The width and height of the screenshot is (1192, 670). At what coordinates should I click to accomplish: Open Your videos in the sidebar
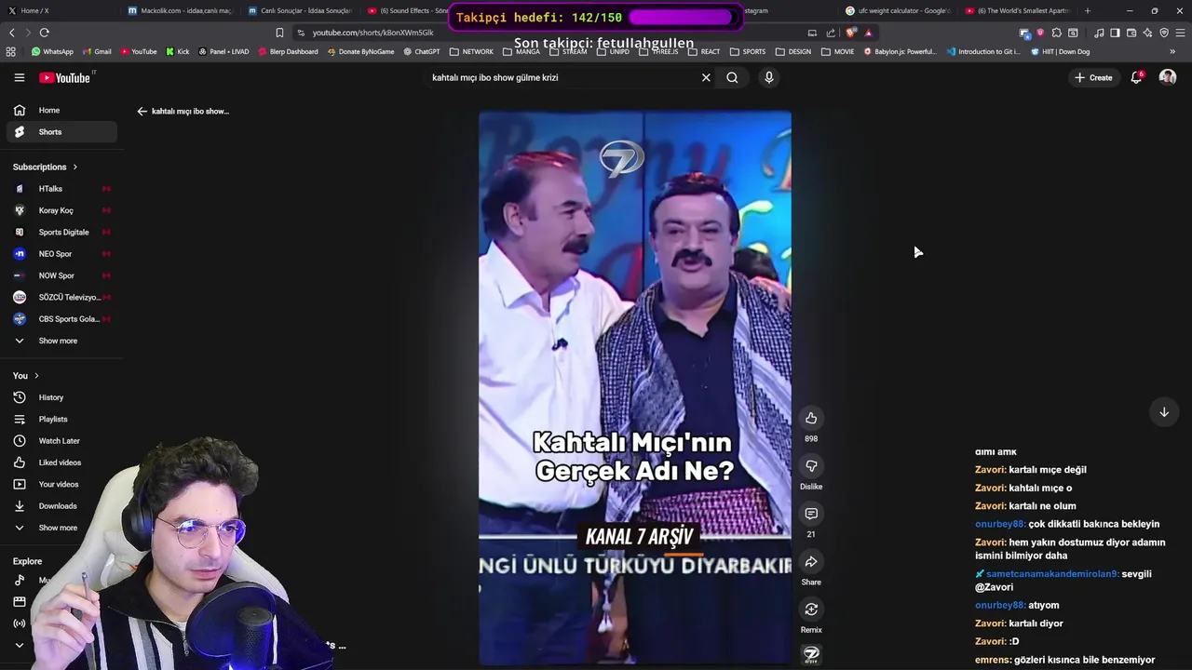(61, 484)
